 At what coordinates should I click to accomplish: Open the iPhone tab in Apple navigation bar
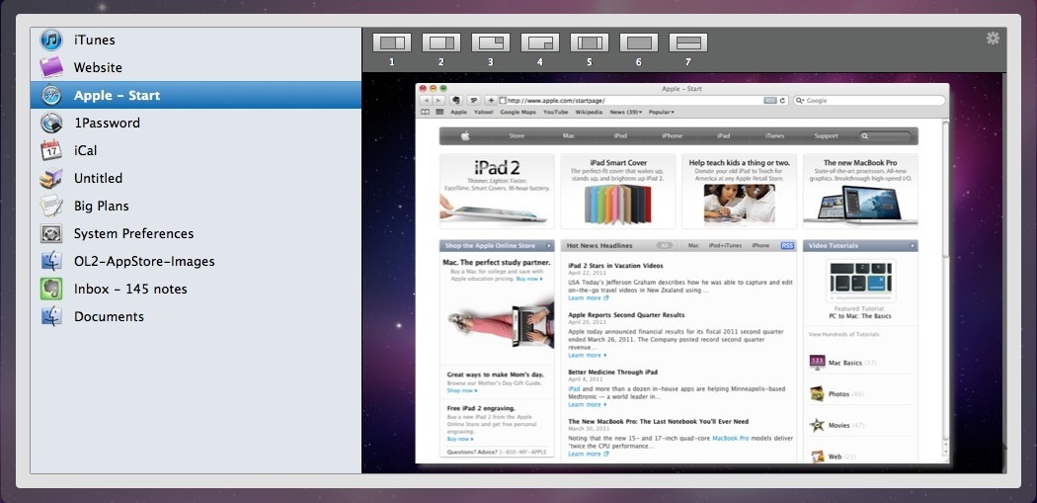click(x=672, y=135)
